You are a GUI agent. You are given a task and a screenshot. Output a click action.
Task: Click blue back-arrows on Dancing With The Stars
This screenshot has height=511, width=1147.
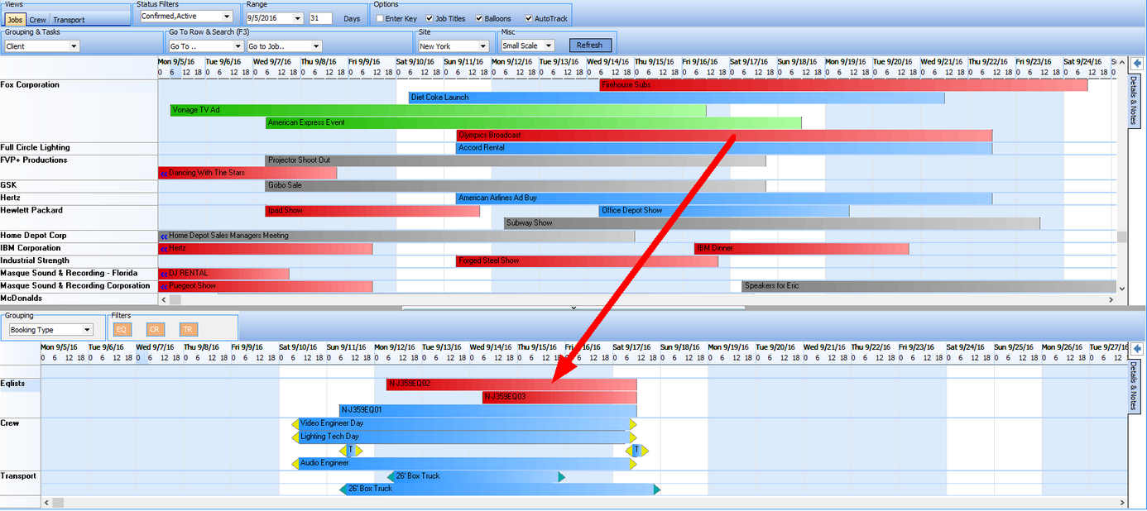coord(164,173)
